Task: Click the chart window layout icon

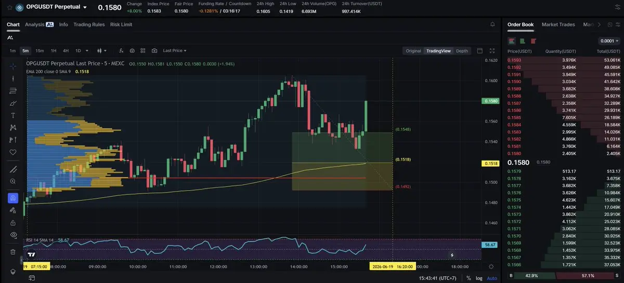Action: pos(479,51)
